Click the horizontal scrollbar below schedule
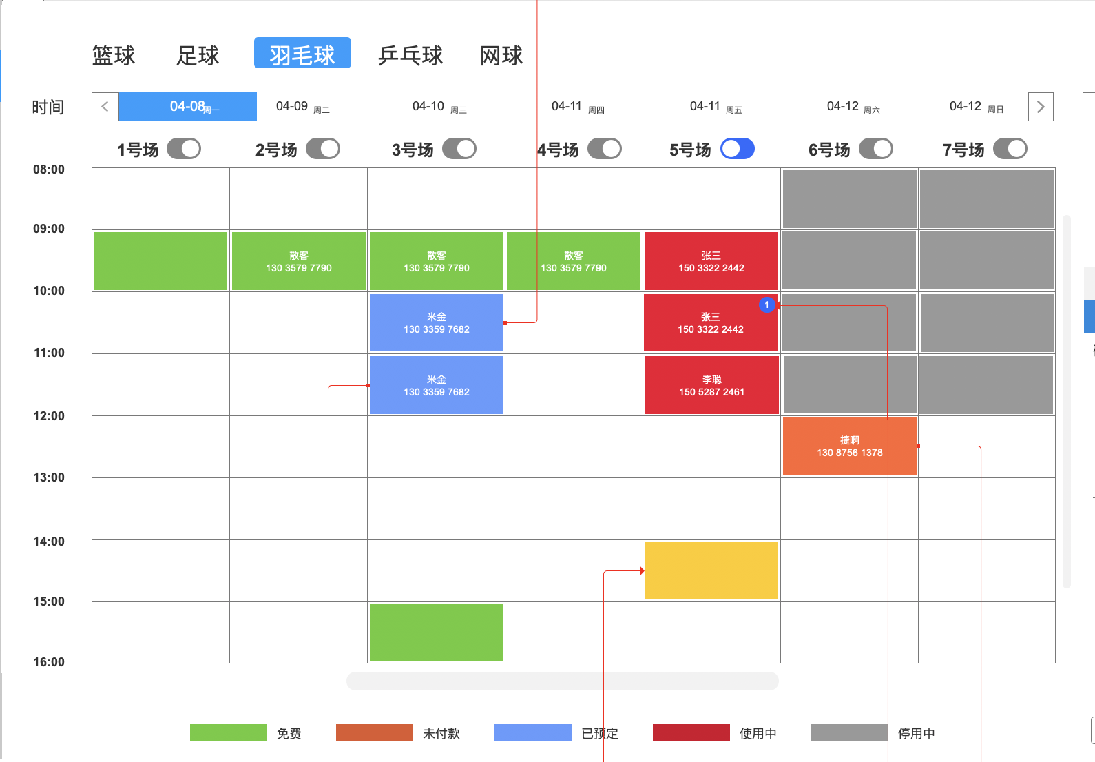1095x762 pixels. coord(562,681)
